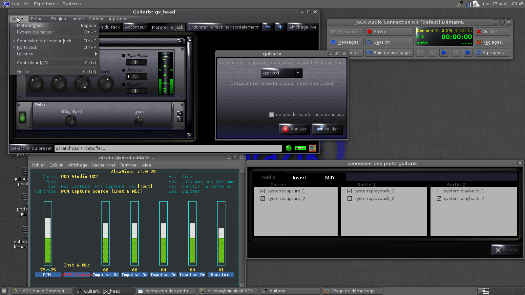Toggle the Réverb checkbox

pos(124,85)
